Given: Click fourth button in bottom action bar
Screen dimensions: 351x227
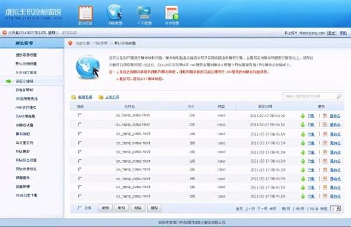Looking at the screenshot, I should 154,208.
